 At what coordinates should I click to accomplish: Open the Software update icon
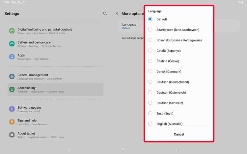pyautogui.click(x=12, y=109)
